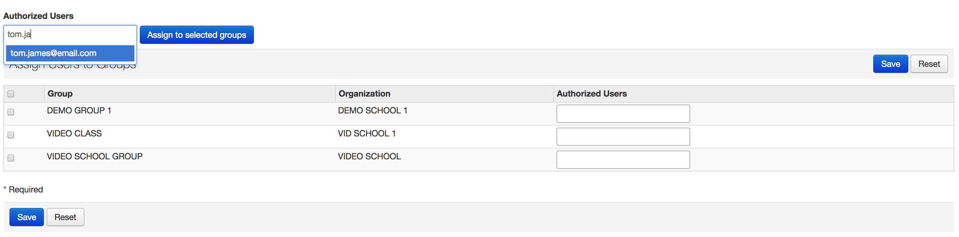Viewport: 959px width, 237px height.
Task: Click authorized users field for VIDEO CLASS
Action: point(623,136)
